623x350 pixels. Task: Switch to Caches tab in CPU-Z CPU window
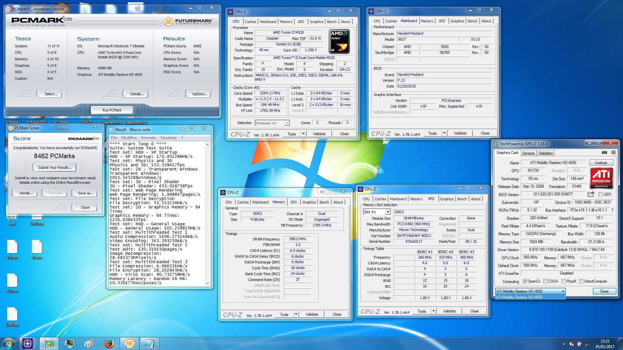coord(250,22)
